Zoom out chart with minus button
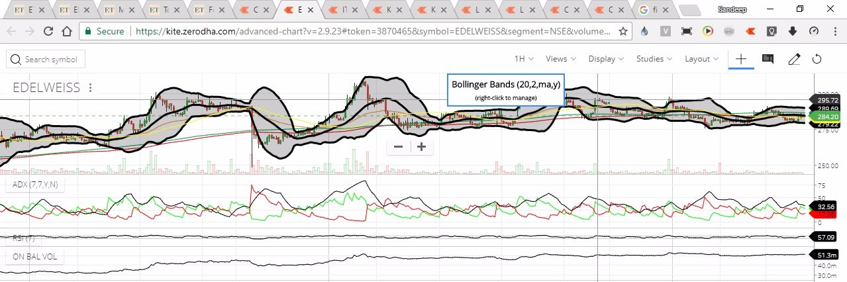 [398, 146]
